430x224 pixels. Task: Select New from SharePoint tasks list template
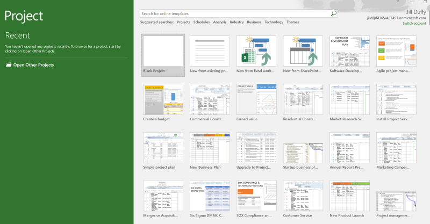click(303, 51)
